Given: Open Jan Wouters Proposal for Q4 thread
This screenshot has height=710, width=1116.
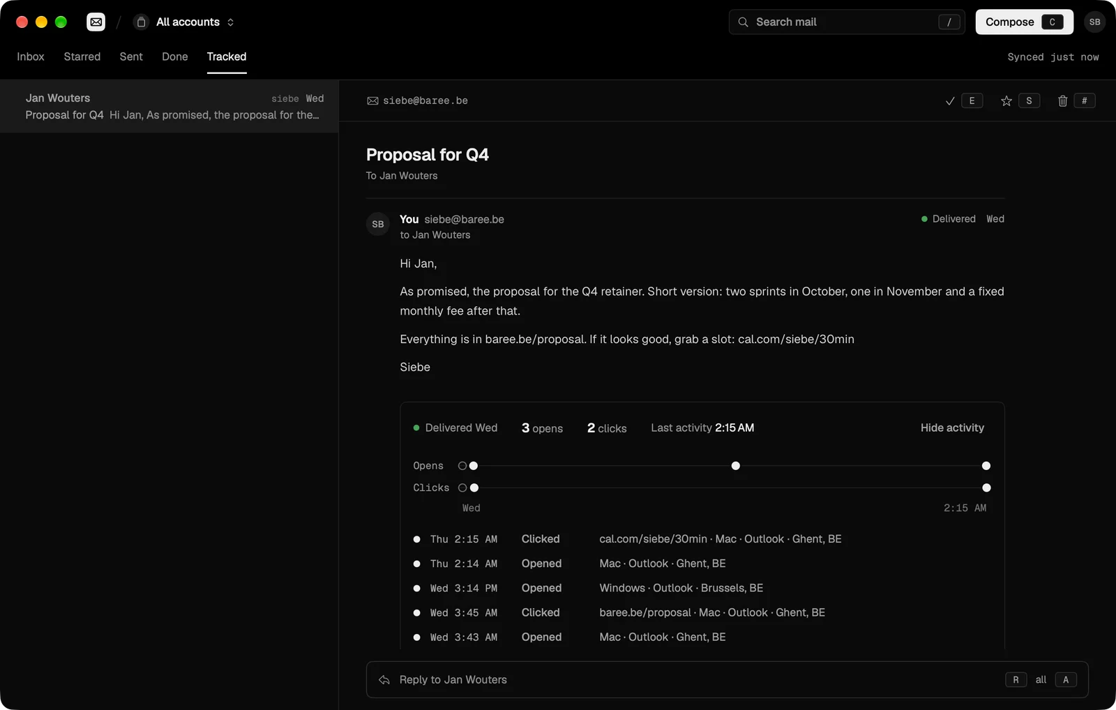Looking at the screenshot, I should coord(169,107).
